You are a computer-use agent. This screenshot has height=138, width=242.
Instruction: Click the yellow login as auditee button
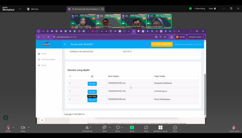coord(162,44)
